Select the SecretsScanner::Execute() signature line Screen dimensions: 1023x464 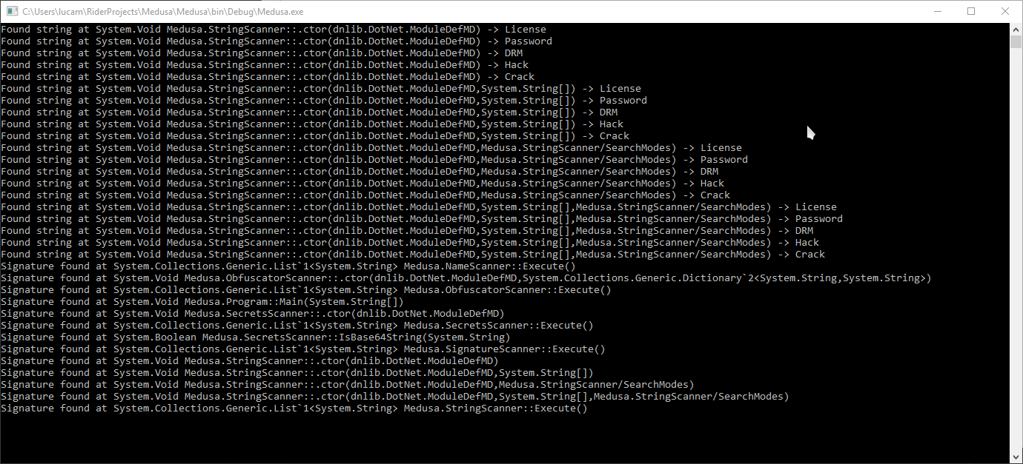(297, 326)
